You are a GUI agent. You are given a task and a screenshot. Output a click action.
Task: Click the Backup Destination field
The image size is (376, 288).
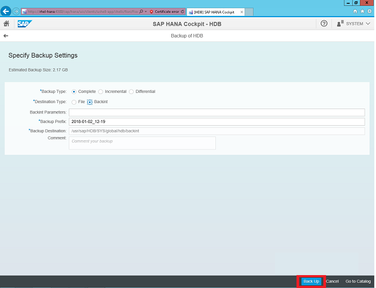coord(217,131)
